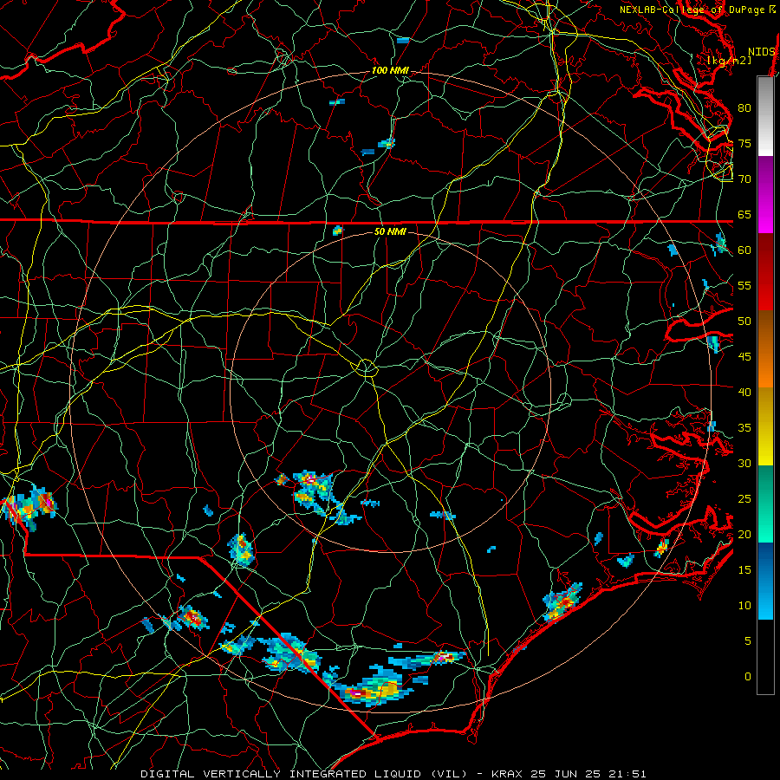Click the storm cell touching the coastline inside the ring

point(562,602)
